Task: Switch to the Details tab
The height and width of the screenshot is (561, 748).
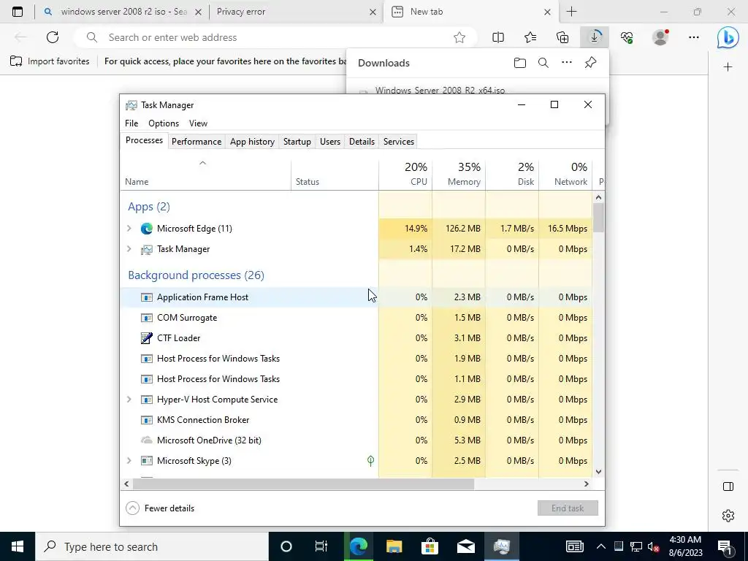Action: (362, 142)
